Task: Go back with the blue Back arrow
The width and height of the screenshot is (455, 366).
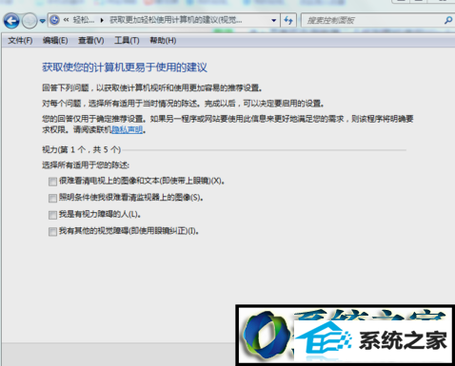Action: pos(11,21)
